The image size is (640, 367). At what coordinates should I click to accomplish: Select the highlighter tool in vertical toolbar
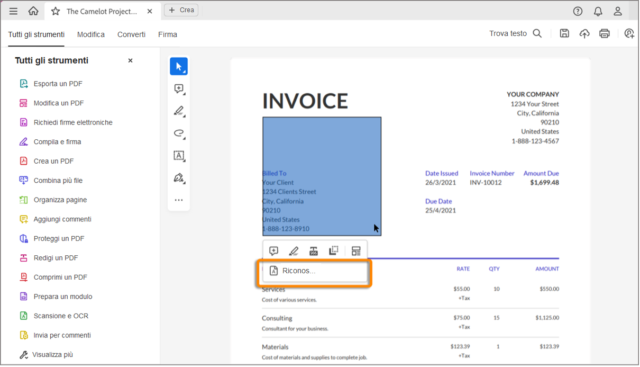pyautogui.click(x=179, y=111)
